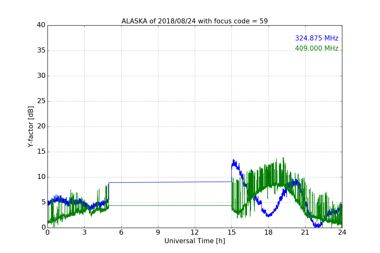
Task: Click the y-axis tick label 25
Action: coord(41,101)
